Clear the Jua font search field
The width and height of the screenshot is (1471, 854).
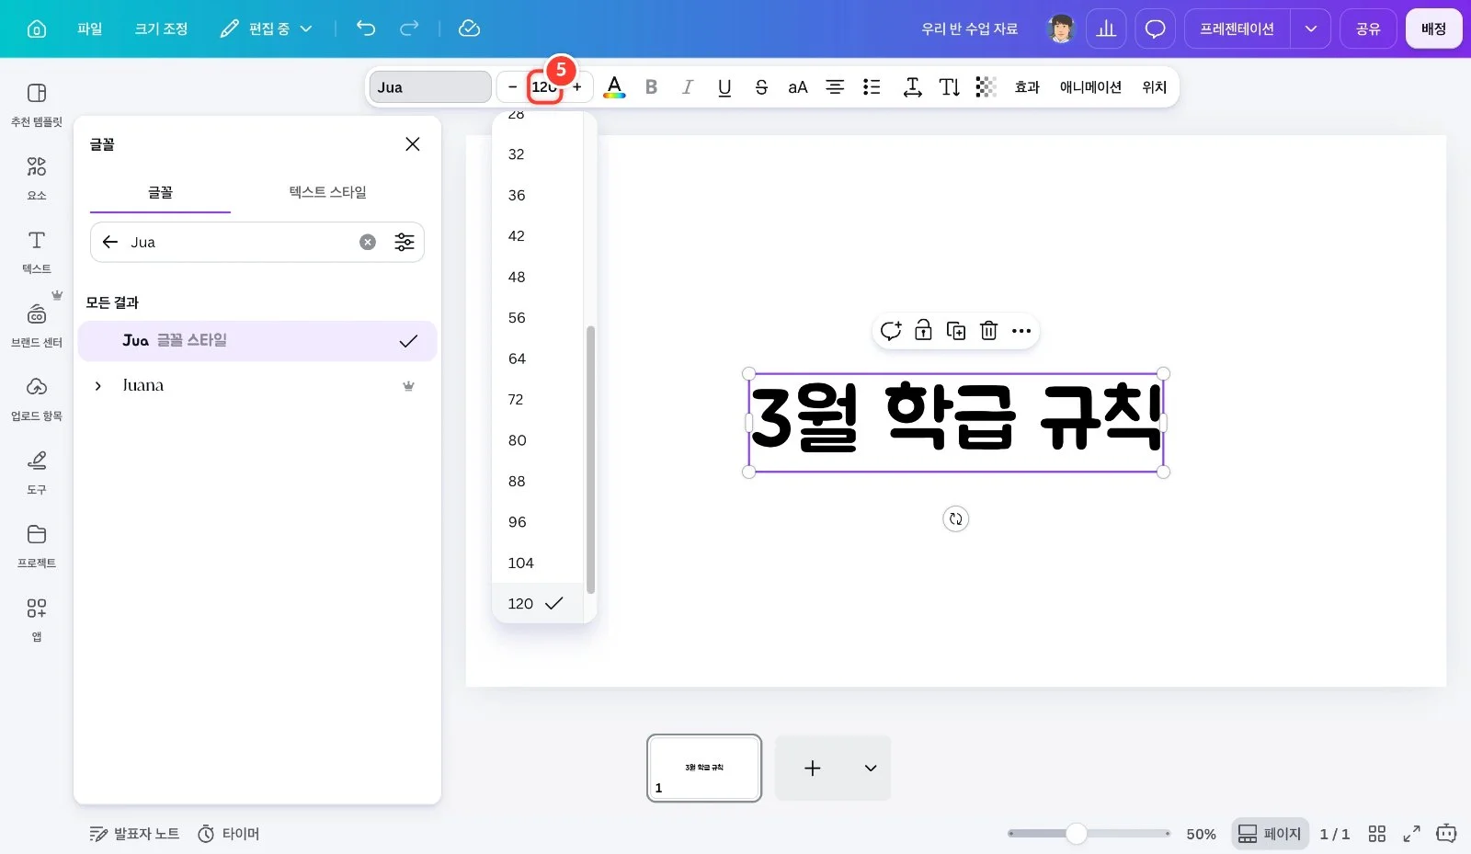(x=368, y=242)
